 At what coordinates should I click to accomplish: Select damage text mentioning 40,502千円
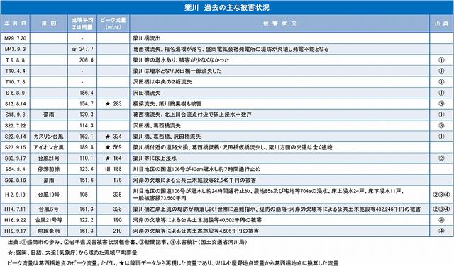tap(197, 220)
